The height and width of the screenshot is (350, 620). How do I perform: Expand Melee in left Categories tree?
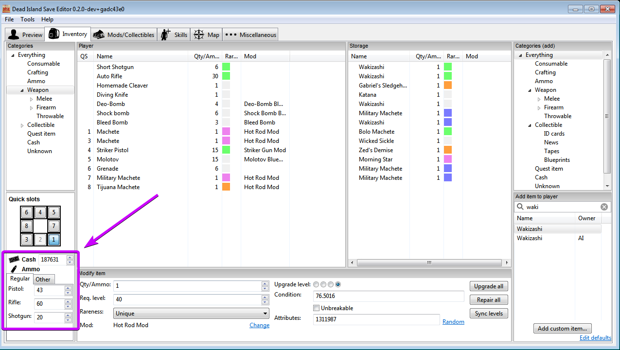pyautogui.click(x=32, y=99)
